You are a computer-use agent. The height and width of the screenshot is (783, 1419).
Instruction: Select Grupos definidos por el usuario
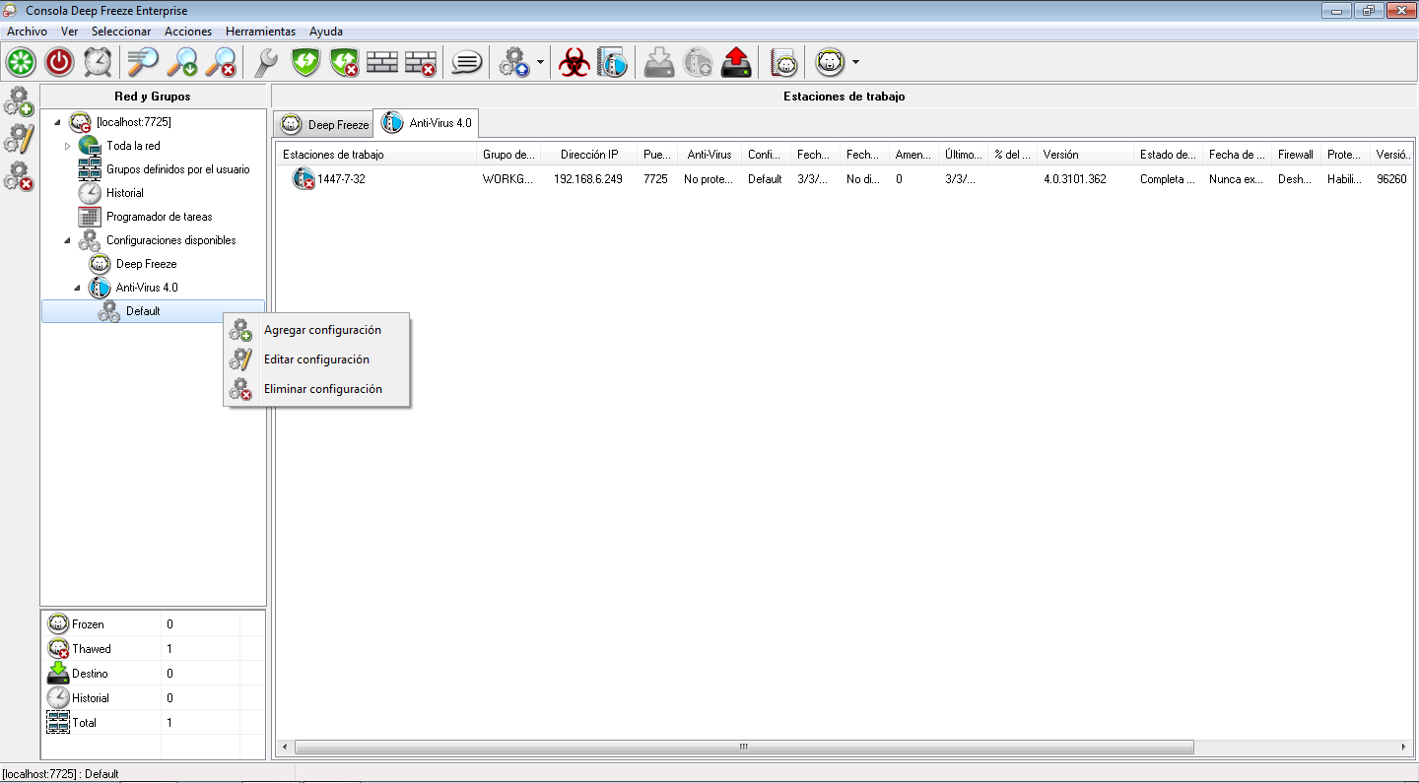178,169
